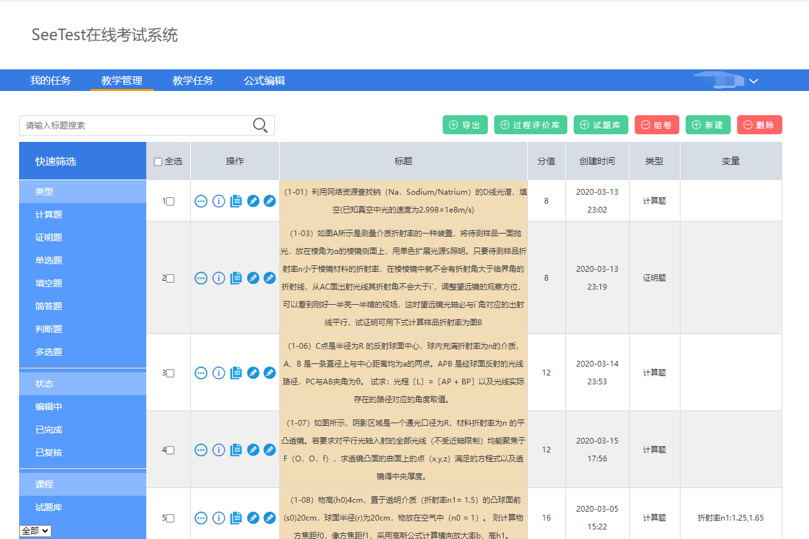
Task: Click the left pencil icon in row (1-06)
Action: (253, 373)
